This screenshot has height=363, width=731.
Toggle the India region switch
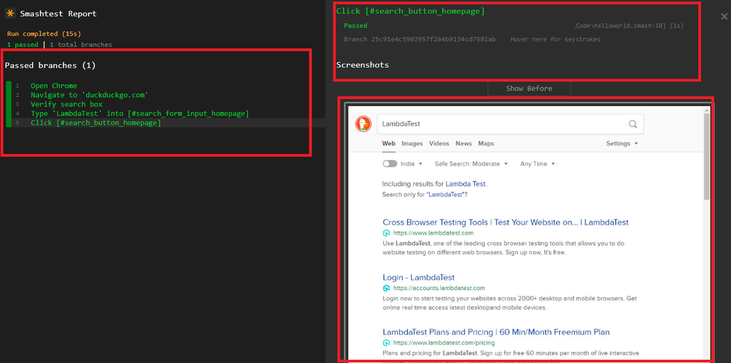click(390, 164)
